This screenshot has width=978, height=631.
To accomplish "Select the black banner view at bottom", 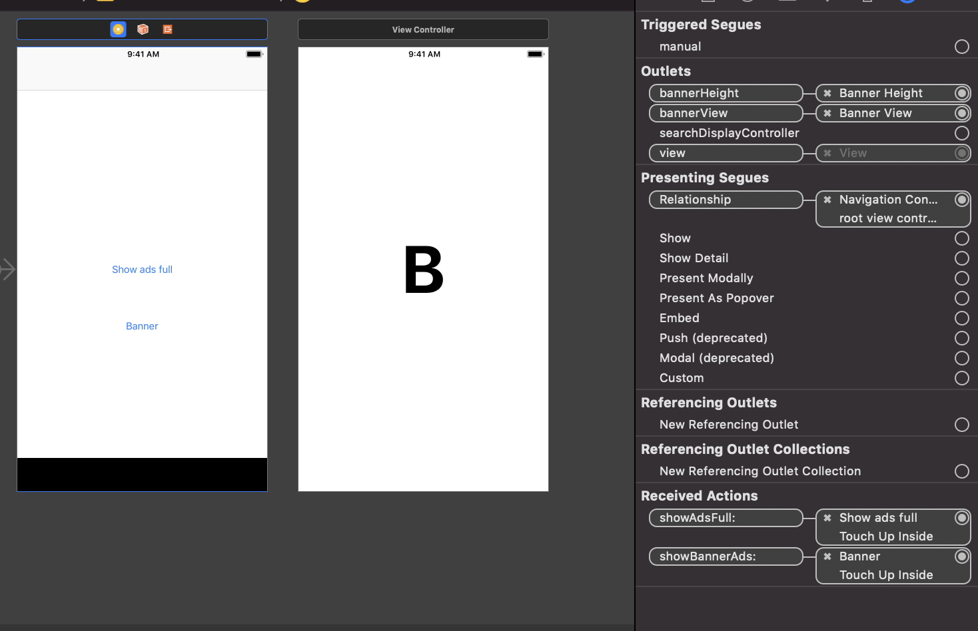I will [x=142, y=475].
